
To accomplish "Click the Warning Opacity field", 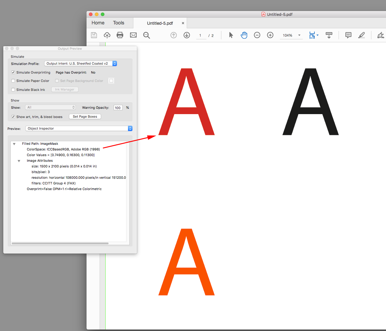I will click(118, 108).
